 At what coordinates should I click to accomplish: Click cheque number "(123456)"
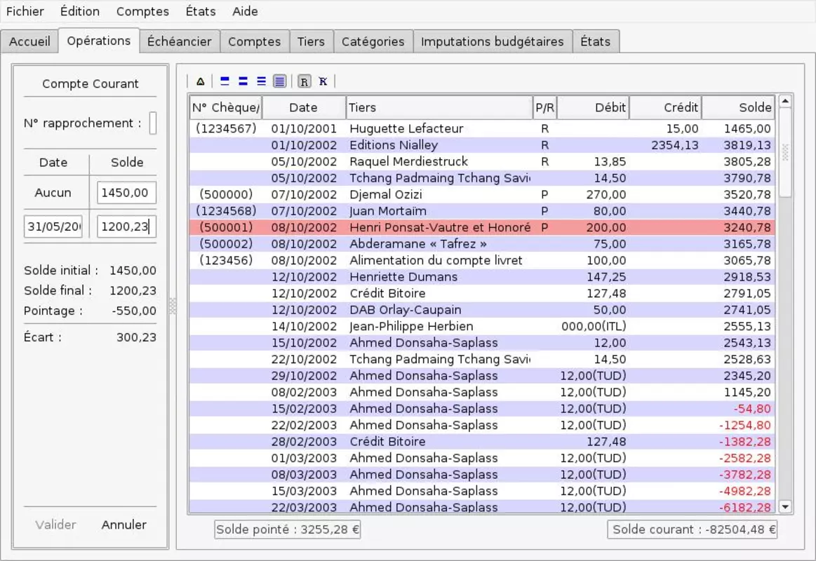[x=226, y=260]
